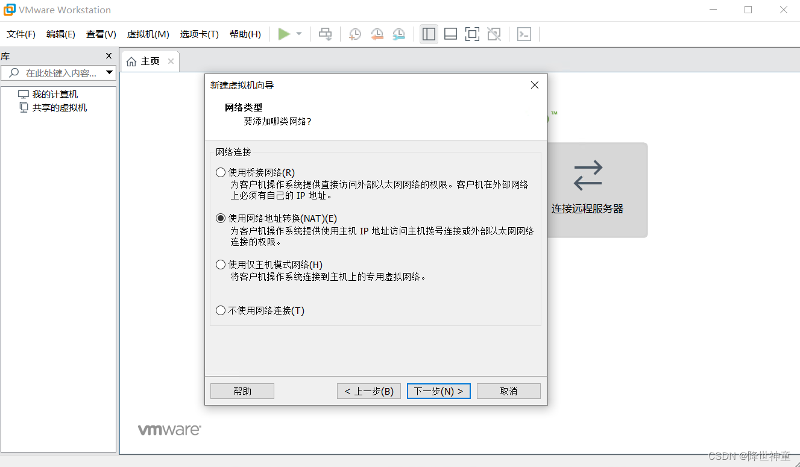Open the 选项卡(T) menu
The image size is (800, 467).
pos(199,34)
